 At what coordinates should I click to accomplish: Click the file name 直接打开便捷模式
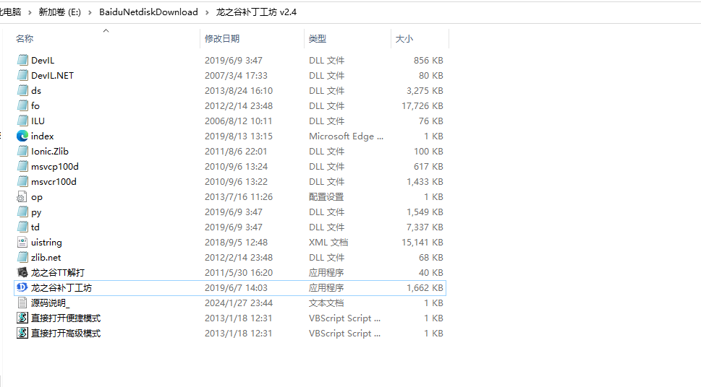tap(66, 318)
